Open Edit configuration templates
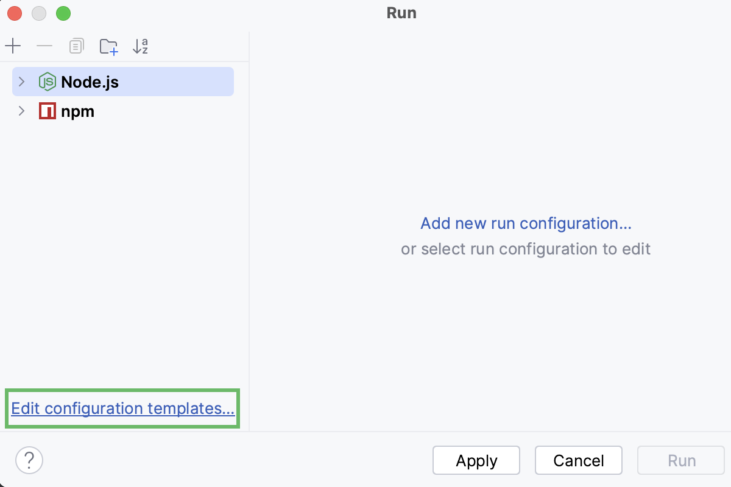The width and height of the screenshot is (731, 487). click(122, 408)
